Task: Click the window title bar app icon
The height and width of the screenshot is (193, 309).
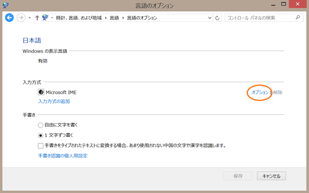Action: coord(6,5)
